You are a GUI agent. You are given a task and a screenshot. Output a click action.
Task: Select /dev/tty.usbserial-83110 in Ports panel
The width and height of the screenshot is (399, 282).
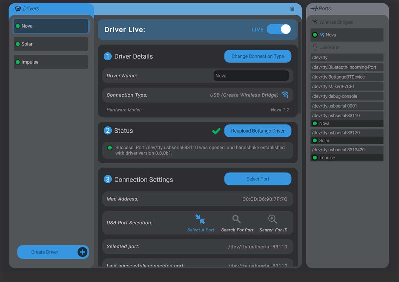click(x=347, y=115)
